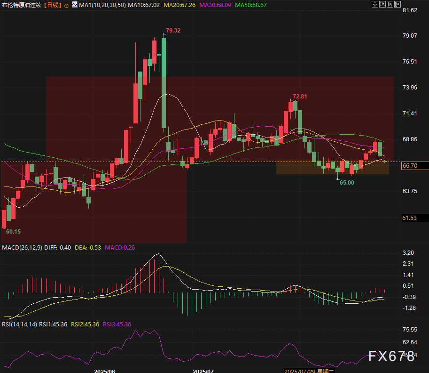Image resolution: width=429 pixels, height=373 pixels.
Task: Click the 65.00 low price marker
Action: 347,182
